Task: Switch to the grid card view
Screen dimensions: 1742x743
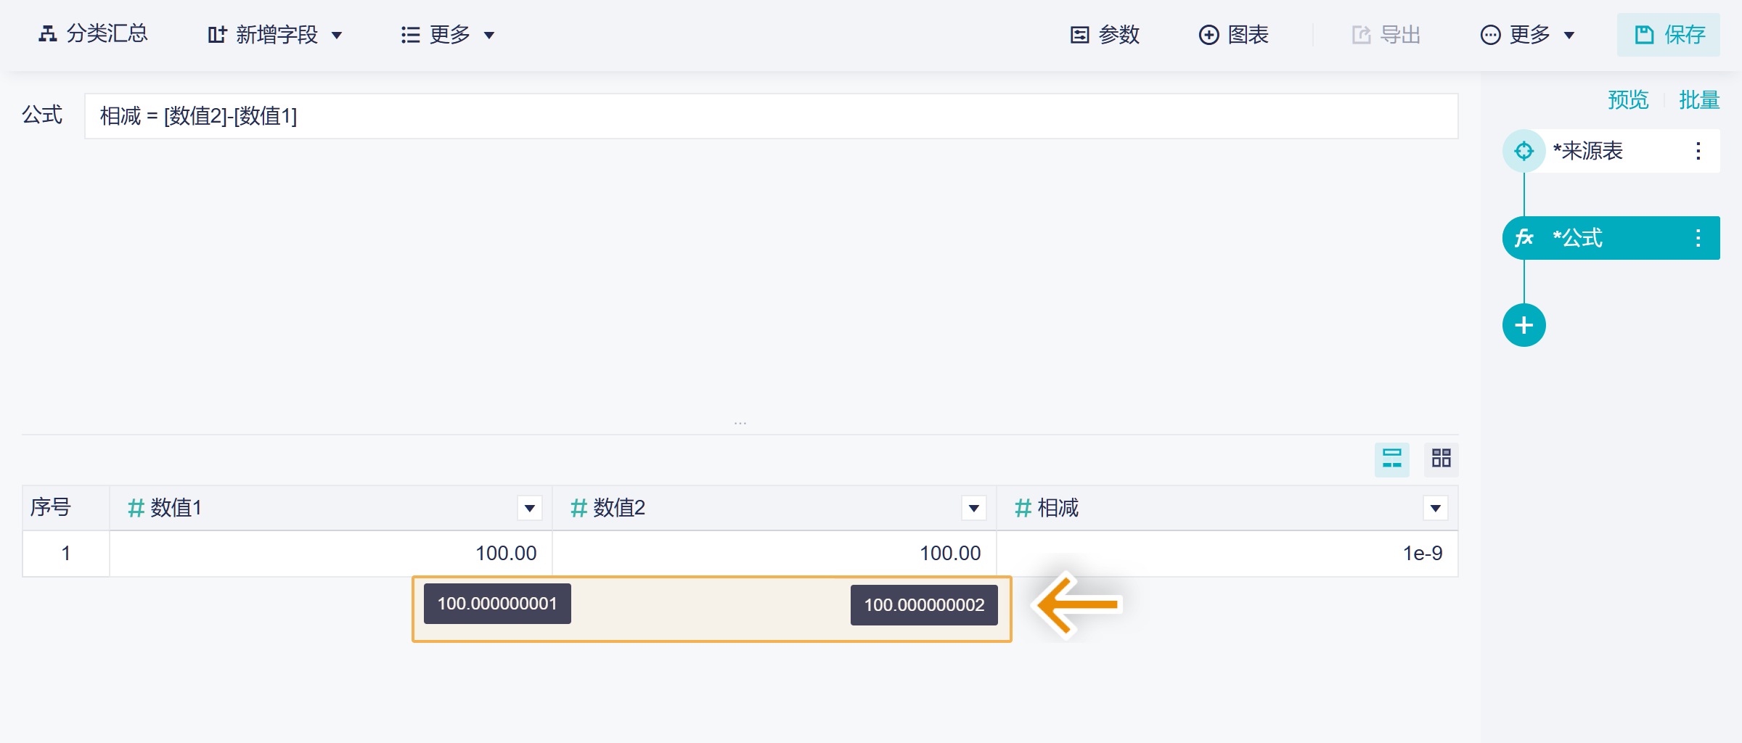Action: point(1442,459)
